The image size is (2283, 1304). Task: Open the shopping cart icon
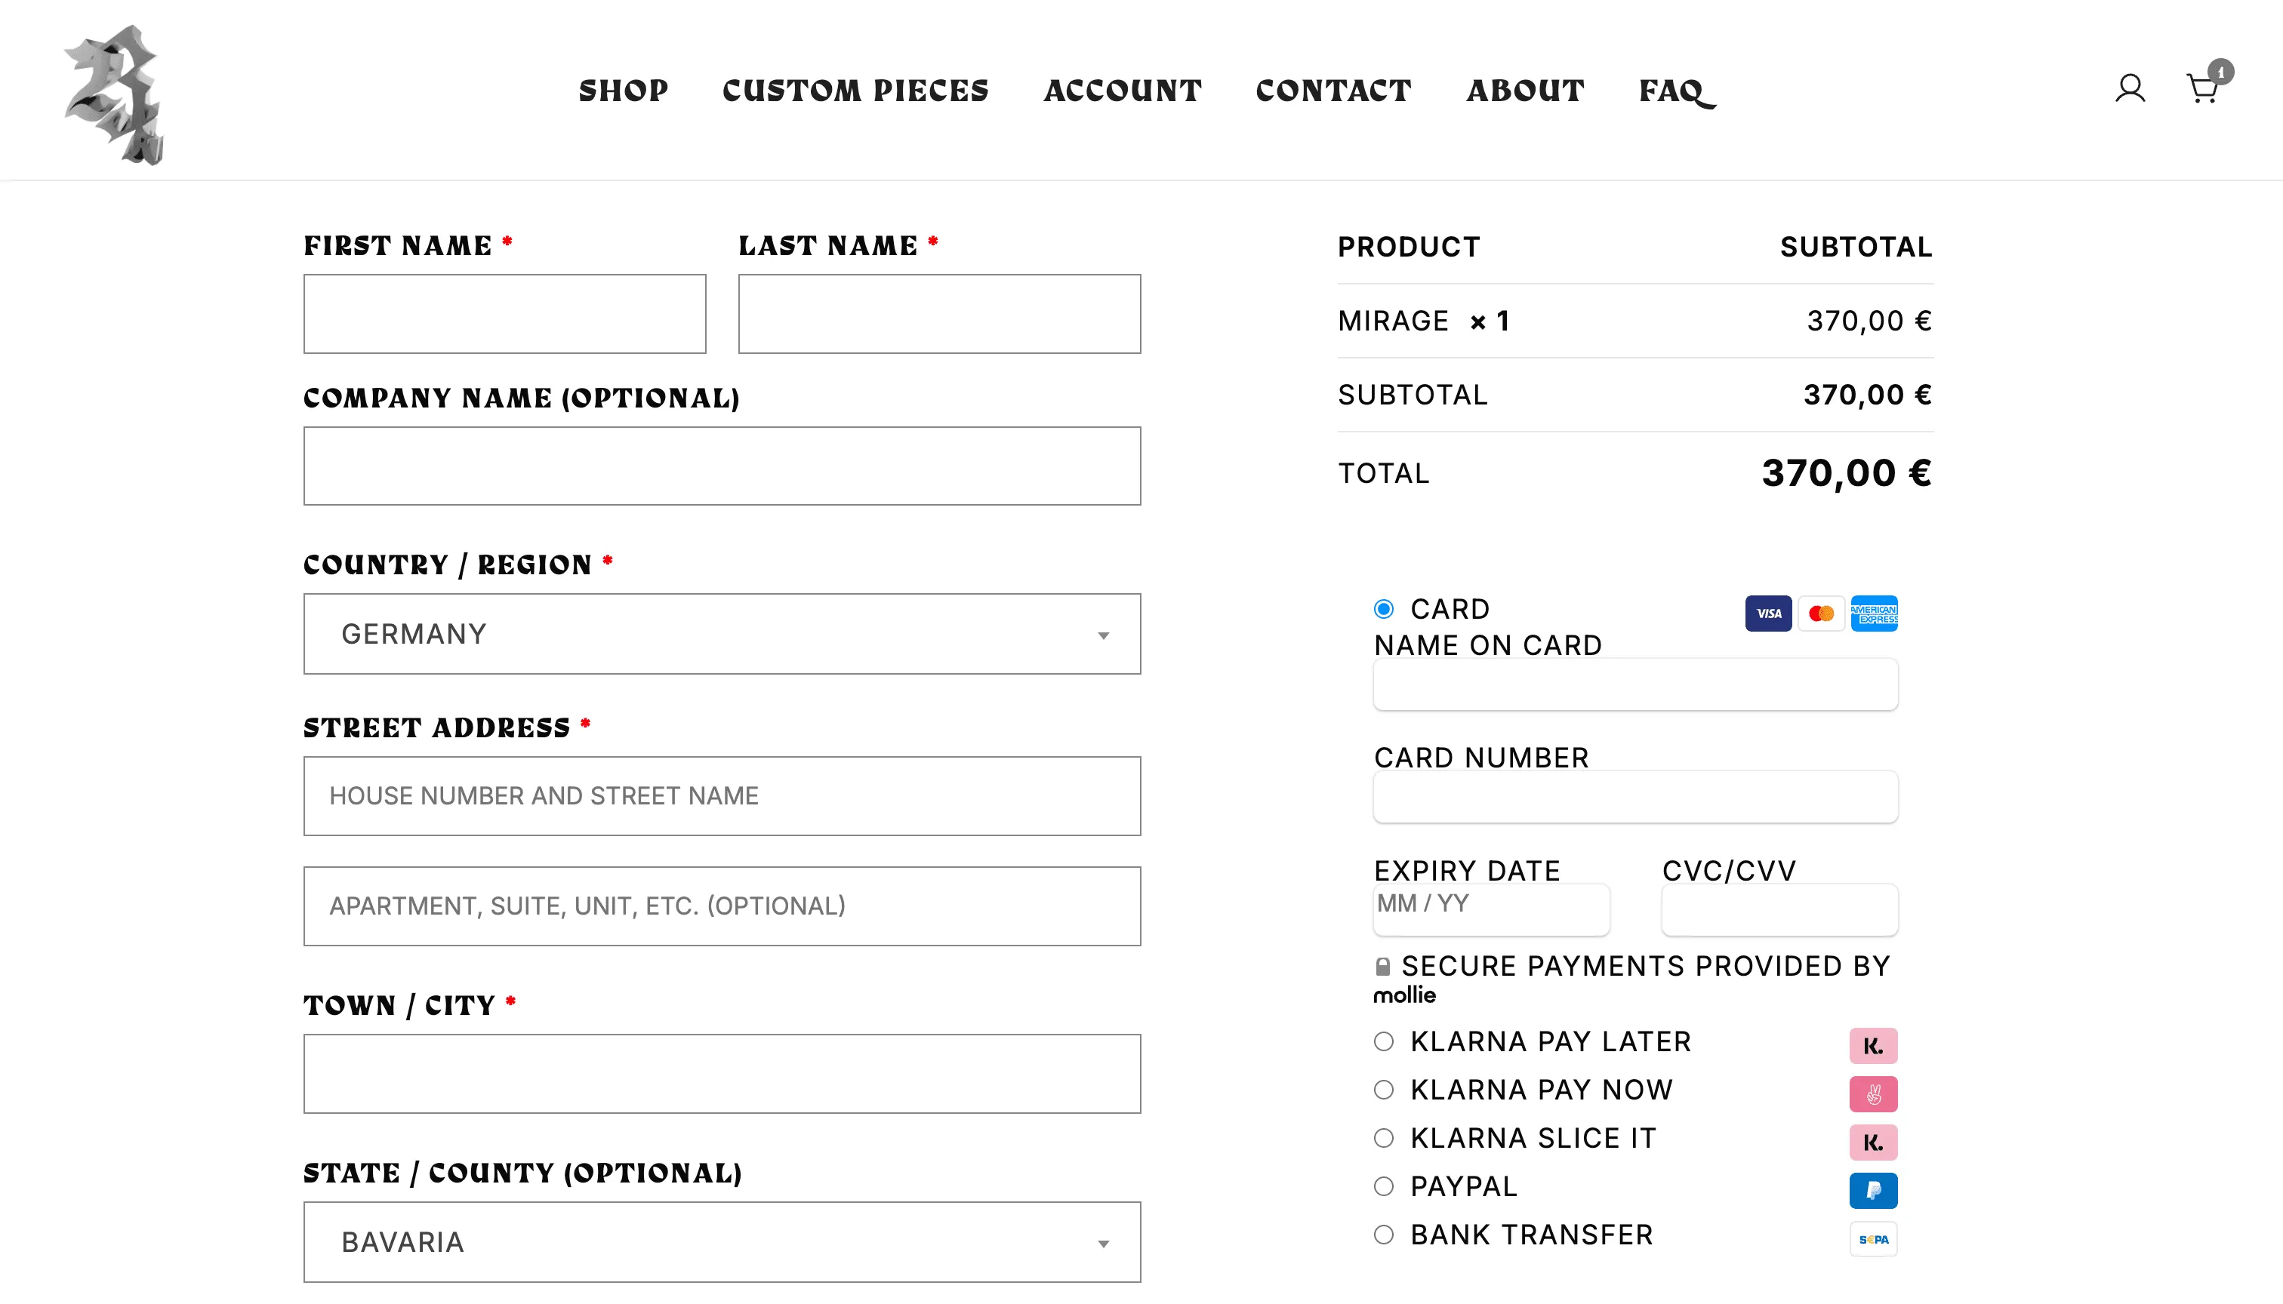[x=2204, y=86]
